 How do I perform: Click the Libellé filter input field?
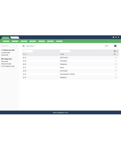pos(65,51)
